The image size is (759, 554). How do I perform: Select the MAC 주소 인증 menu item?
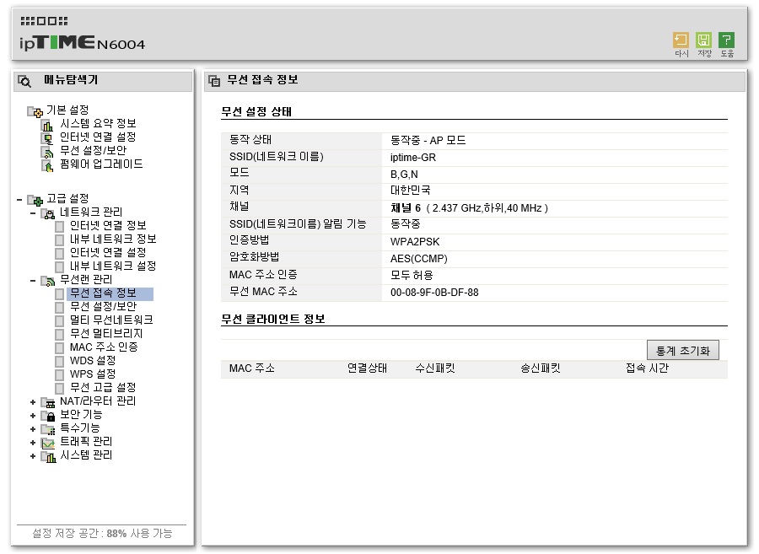pos(104,347)
